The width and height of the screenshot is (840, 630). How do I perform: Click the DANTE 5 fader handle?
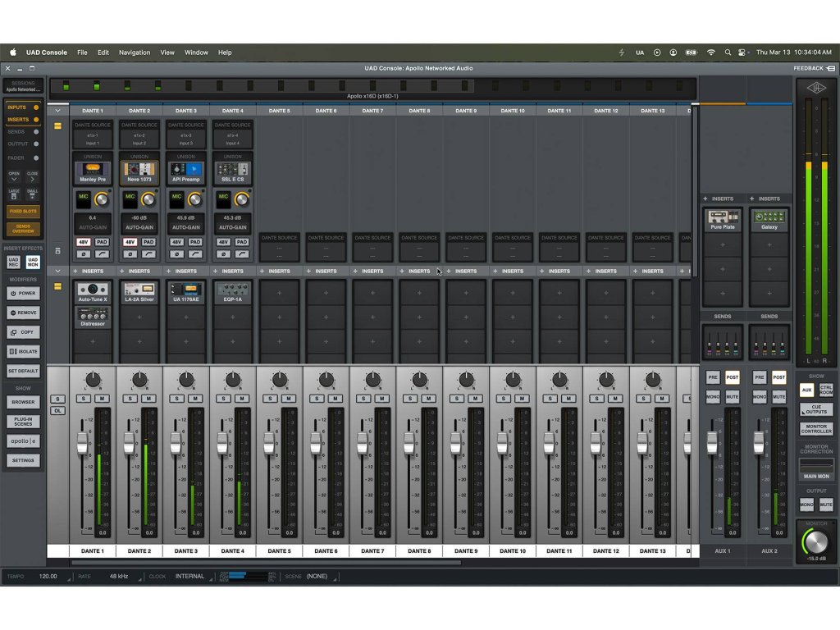click(268, 443)
